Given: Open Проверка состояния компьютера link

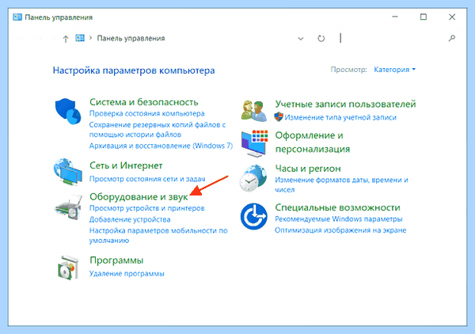Looking at the screenshot, I should 147,113.
